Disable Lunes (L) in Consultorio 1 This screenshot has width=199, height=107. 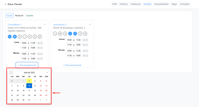[x=10, y=37]
